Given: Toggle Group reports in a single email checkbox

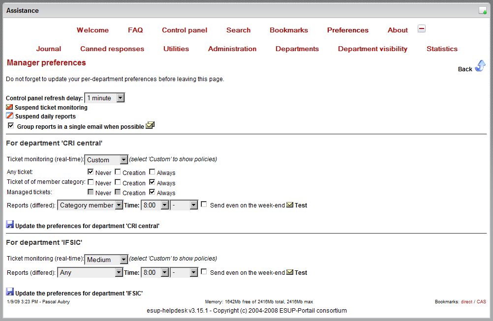Looking at the screenshot, I should coord(11,126).
